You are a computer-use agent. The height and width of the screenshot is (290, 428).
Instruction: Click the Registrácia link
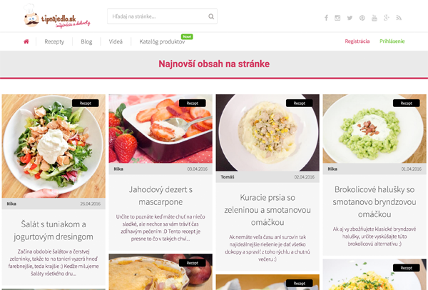coord(357,41)
